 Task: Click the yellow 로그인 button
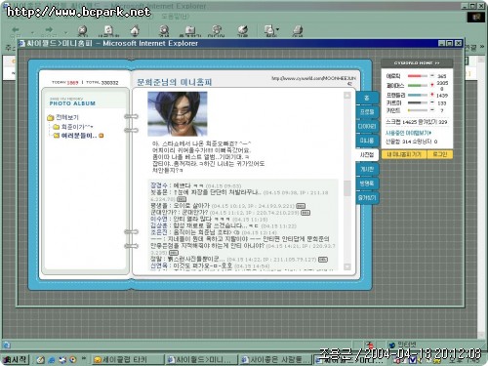pyautogui.click(x=439, y=154)
